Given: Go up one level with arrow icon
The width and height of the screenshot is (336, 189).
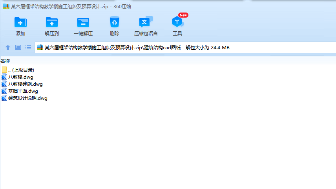Looking at the screenshot, I should [x=8, y=47].
